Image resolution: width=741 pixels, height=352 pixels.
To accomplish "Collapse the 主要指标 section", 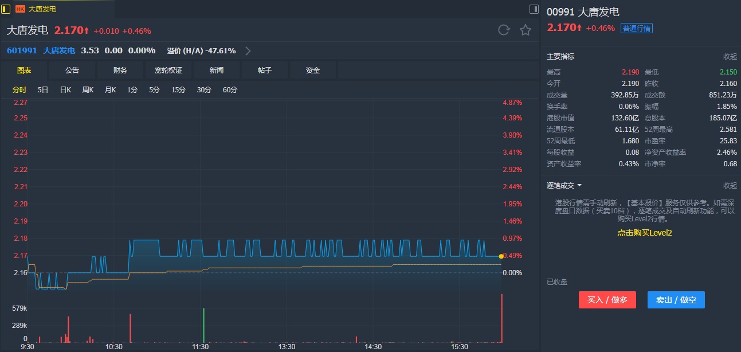I will [730, 57].
